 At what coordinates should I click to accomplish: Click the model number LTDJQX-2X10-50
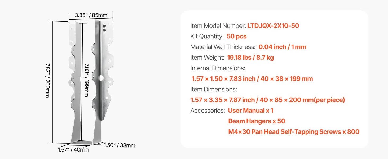(x=273, y=26)
